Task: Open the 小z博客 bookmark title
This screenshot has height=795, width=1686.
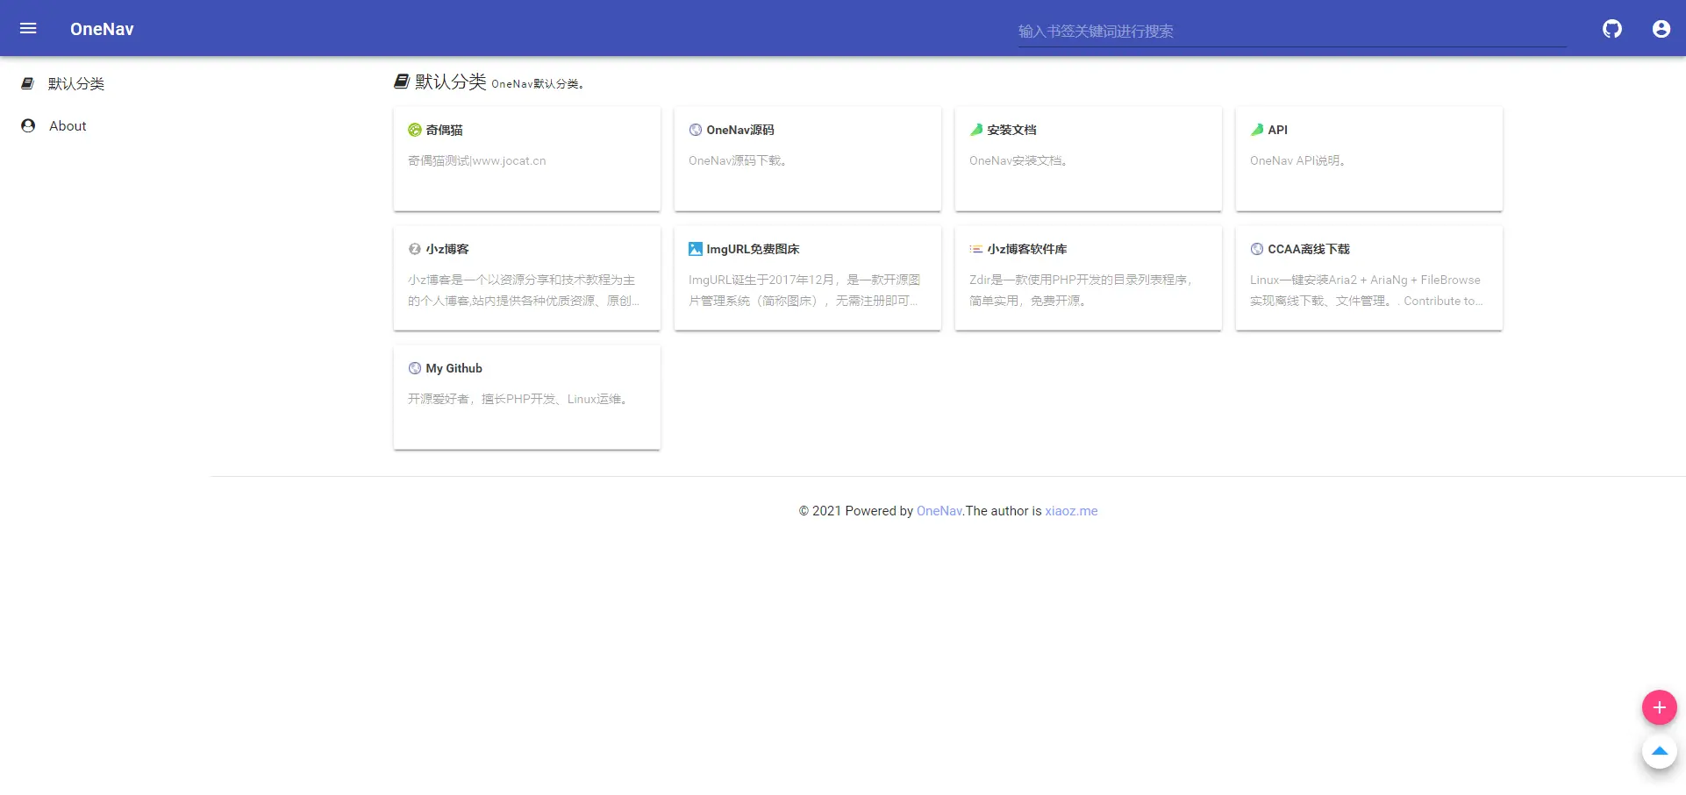Action: click(x=447, y=249)
